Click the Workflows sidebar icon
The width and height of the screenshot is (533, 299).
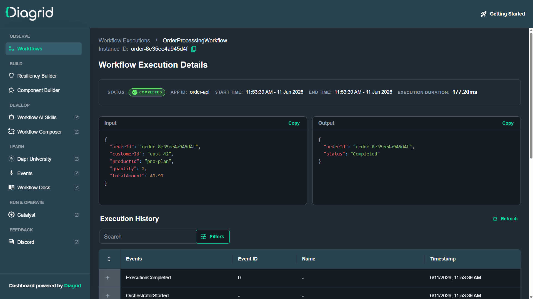(11, 48)
